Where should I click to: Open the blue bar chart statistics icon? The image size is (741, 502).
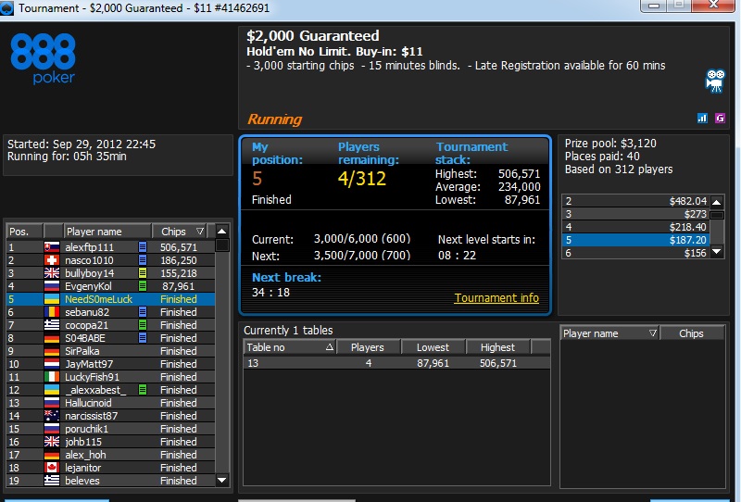703,119
